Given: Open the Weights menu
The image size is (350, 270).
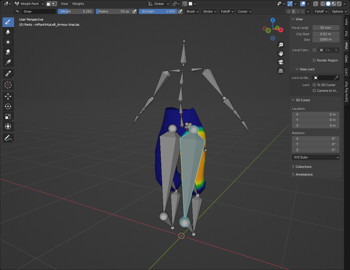Looking at the screenshot, I should click(x=78, y=4).
